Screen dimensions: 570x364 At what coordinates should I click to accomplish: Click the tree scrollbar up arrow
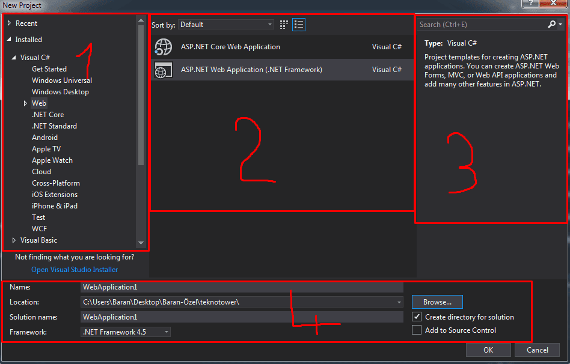tap(141, 20)
